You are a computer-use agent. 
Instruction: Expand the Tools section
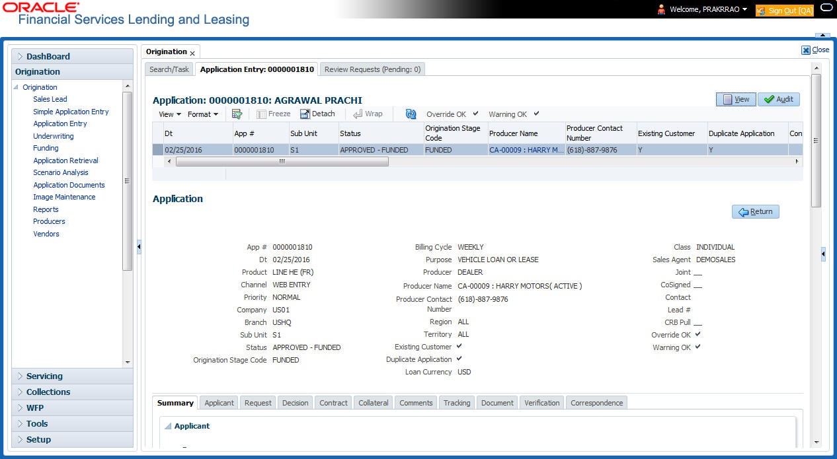tap(73, 423)
